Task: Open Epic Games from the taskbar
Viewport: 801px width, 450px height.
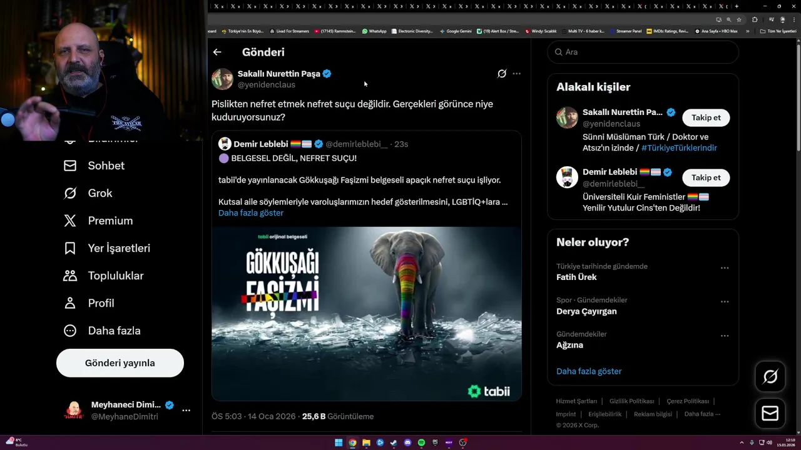Action: pos(435,442)
